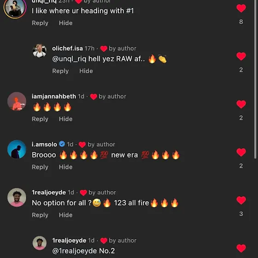Unlike the unql_riq comment heart
This screenshot has height=258, width=258.
(241, 8)
